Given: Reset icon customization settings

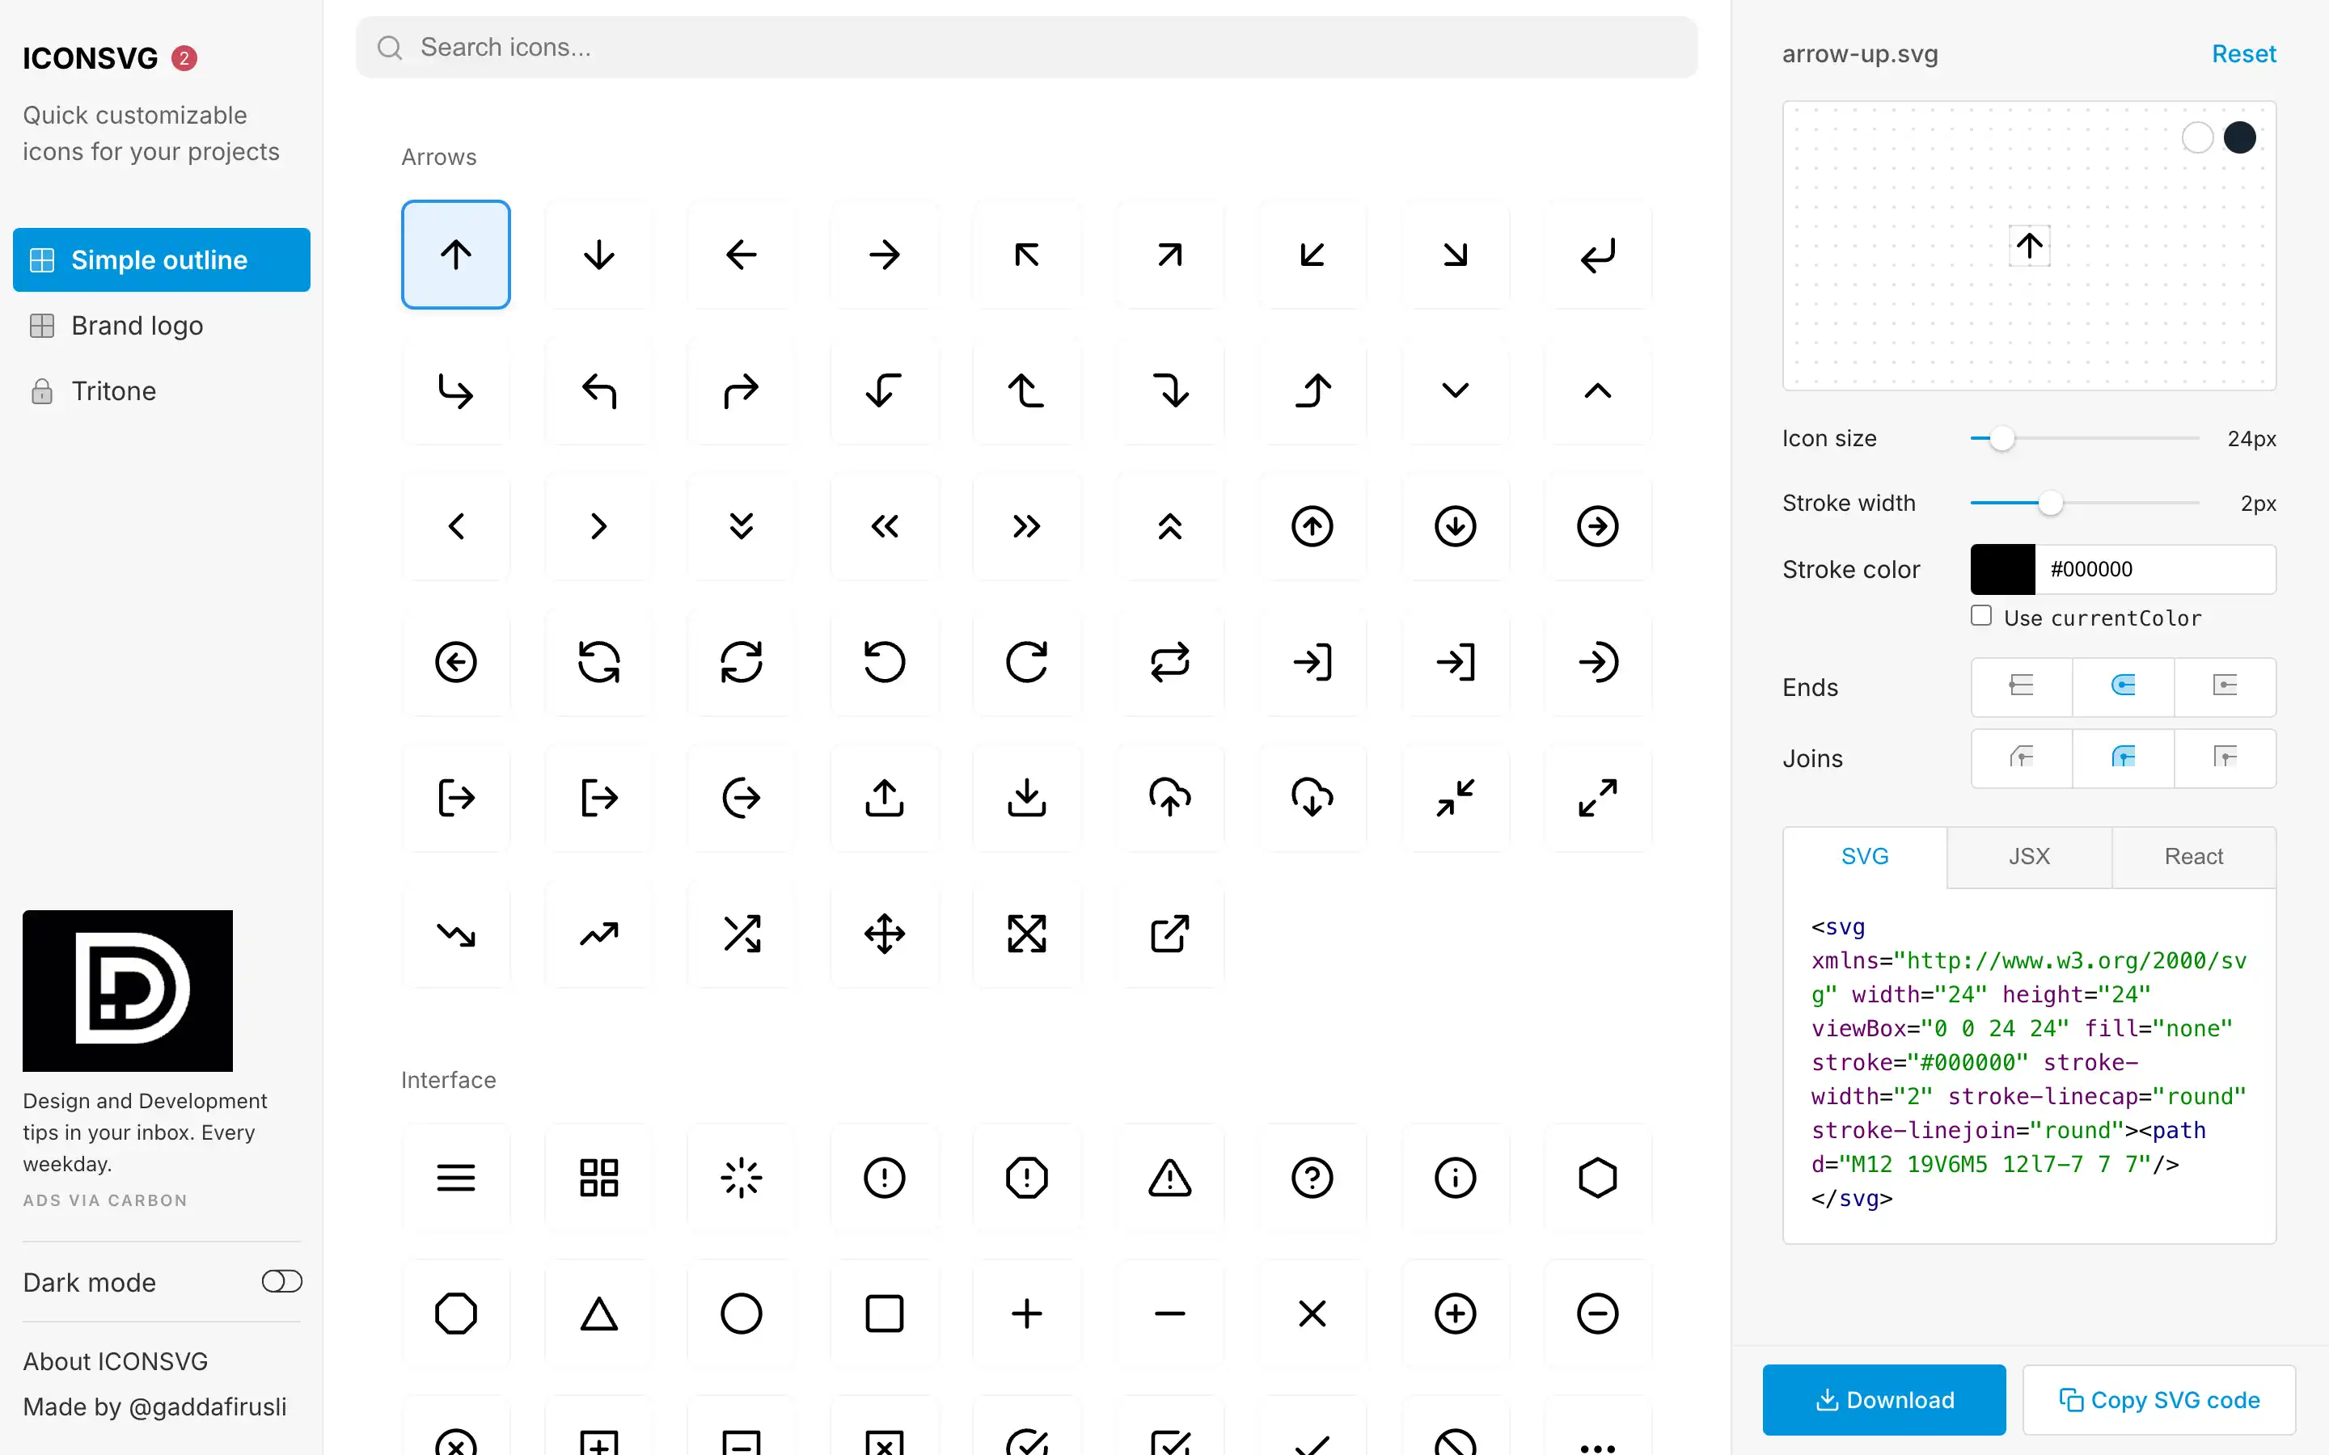Looking at the screenshot, I should [x=2243, y=54].
